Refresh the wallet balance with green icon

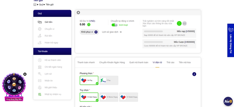coord(89,25)
